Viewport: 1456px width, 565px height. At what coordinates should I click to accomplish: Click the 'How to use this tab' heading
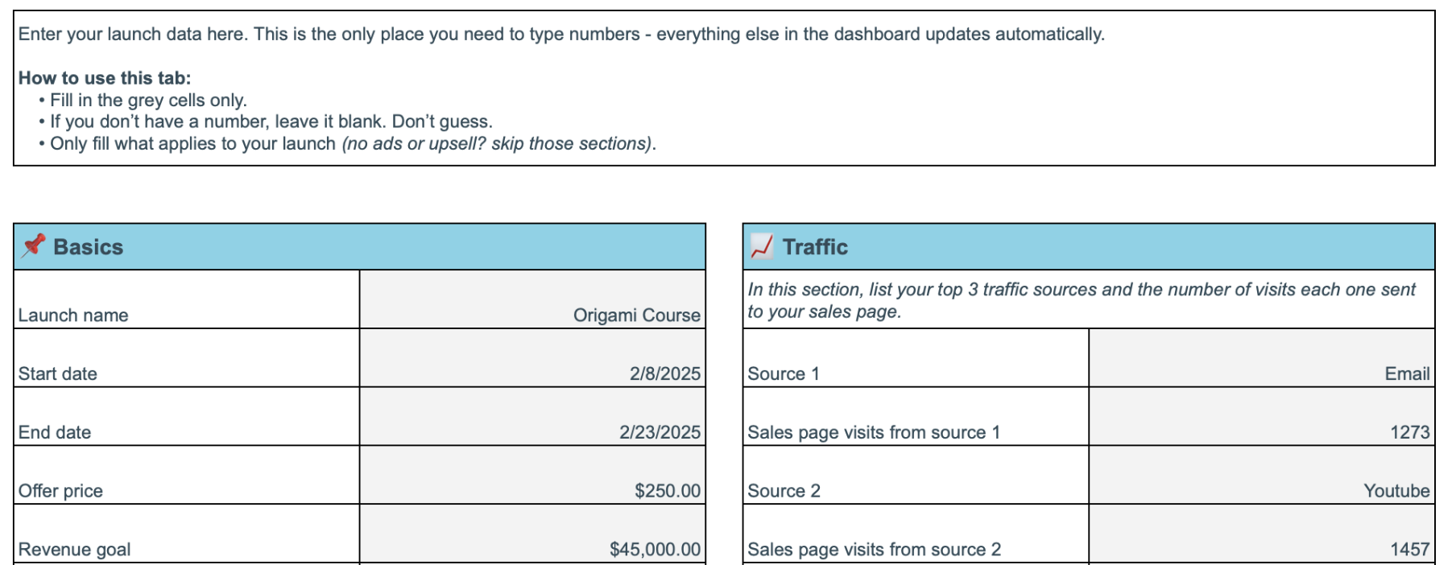click(x=105, y=78)
